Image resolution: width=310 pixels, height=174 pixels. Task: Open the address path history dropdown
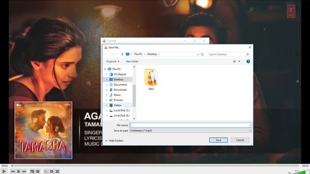[x=198, y=55]
